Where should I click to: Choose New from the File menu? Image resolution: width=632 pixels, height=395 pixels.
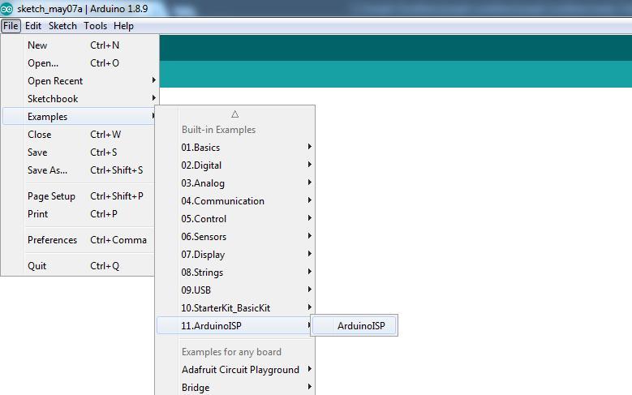[79, 45]
